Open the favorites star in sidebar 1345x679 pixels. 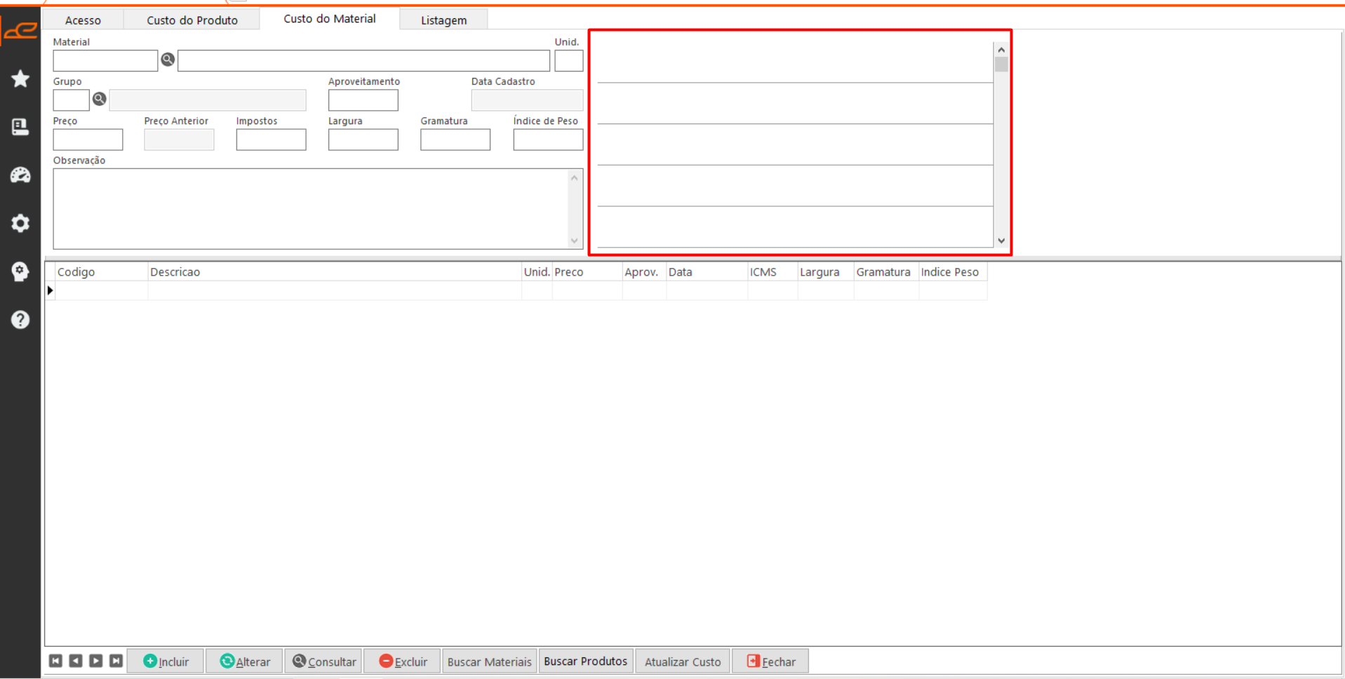20,79
